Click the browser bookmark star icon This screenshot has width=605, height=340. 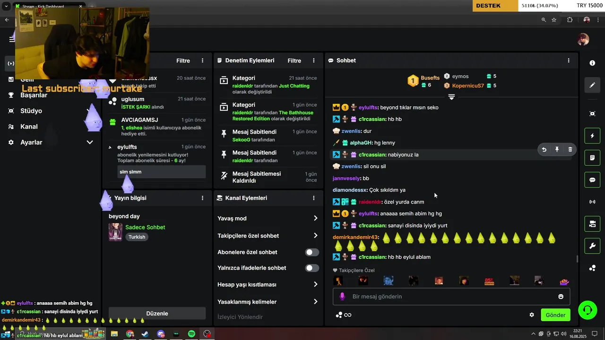[554, 20]
